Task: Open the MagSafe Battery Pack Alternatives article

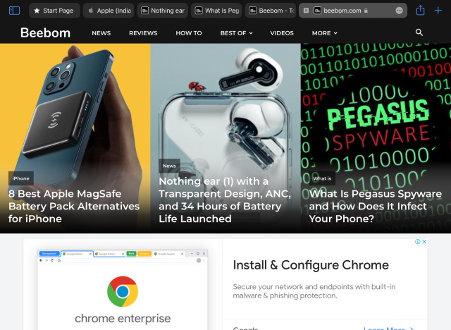Action: 74,207
